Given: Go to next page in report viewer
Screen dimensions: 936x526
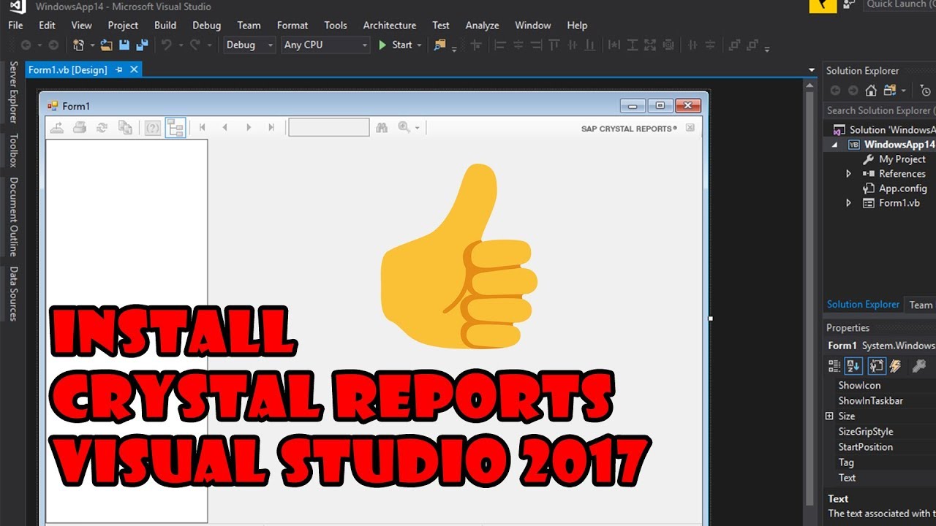Looking at the screenshot, I should click(x=249, y=128).
